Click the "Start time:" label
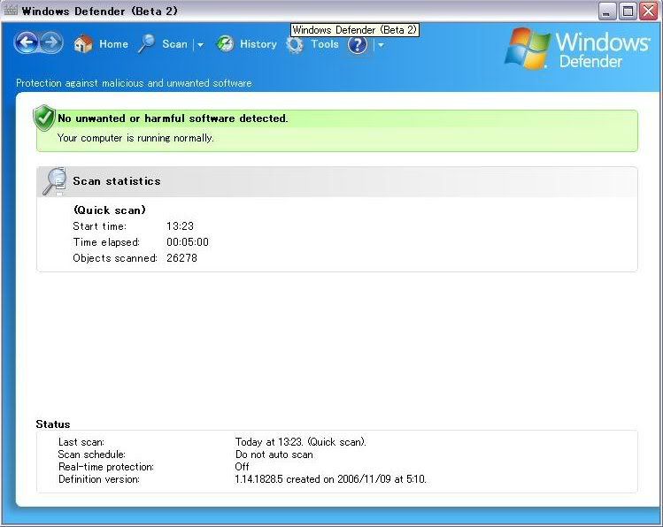Viewport: 663px width, 527px height. [x=100, y=225]
